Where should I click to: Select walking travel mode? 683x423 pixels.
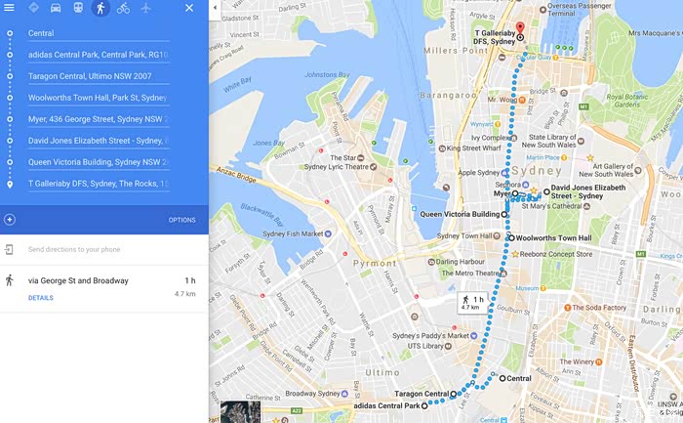tap(100, 8)
